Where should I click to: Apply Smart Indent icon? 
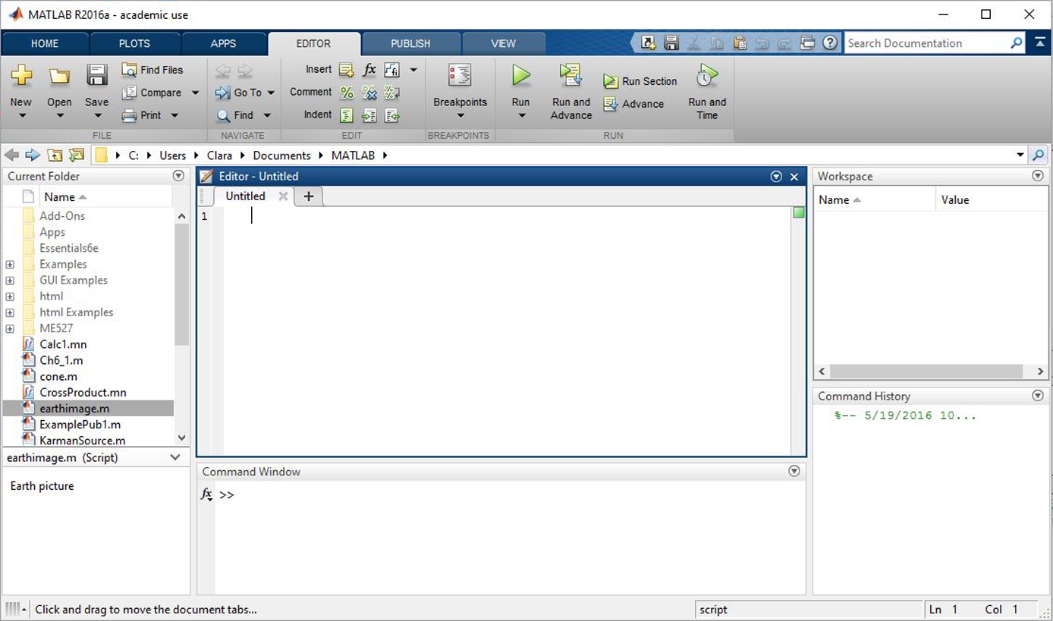point(347,116)
